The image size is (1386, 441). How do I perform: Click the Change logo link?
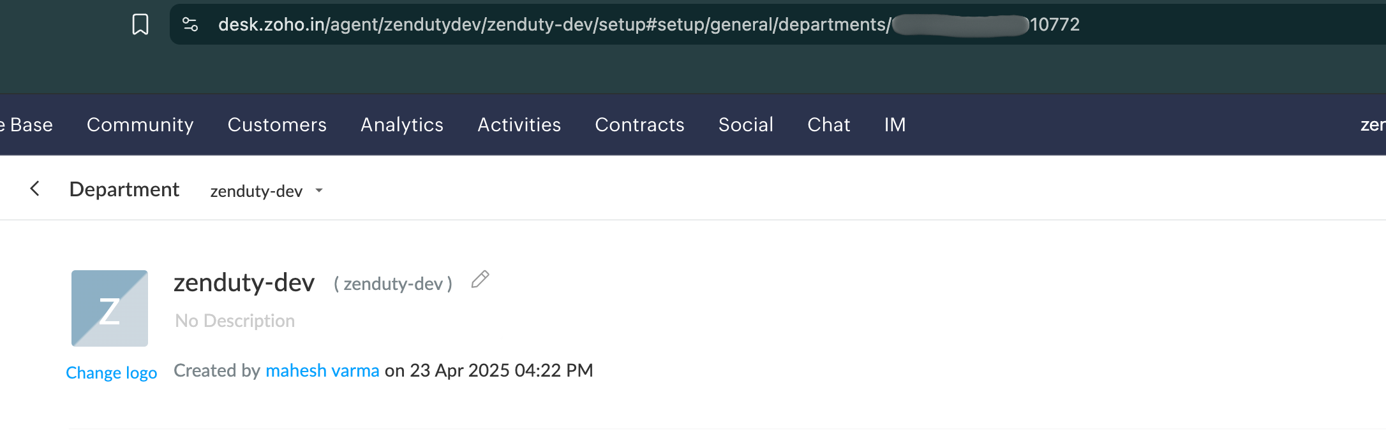(x=112, y=373)
